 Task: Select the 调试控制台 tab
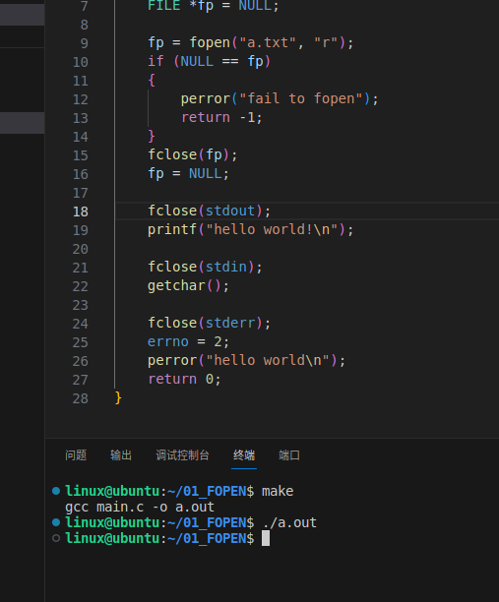182,455
